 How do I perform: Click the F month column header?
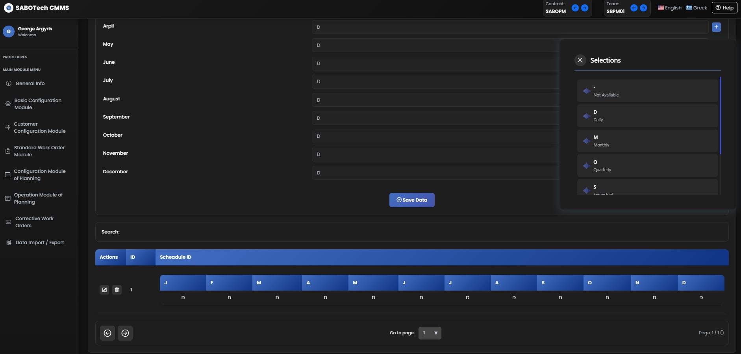coord(229,283)
